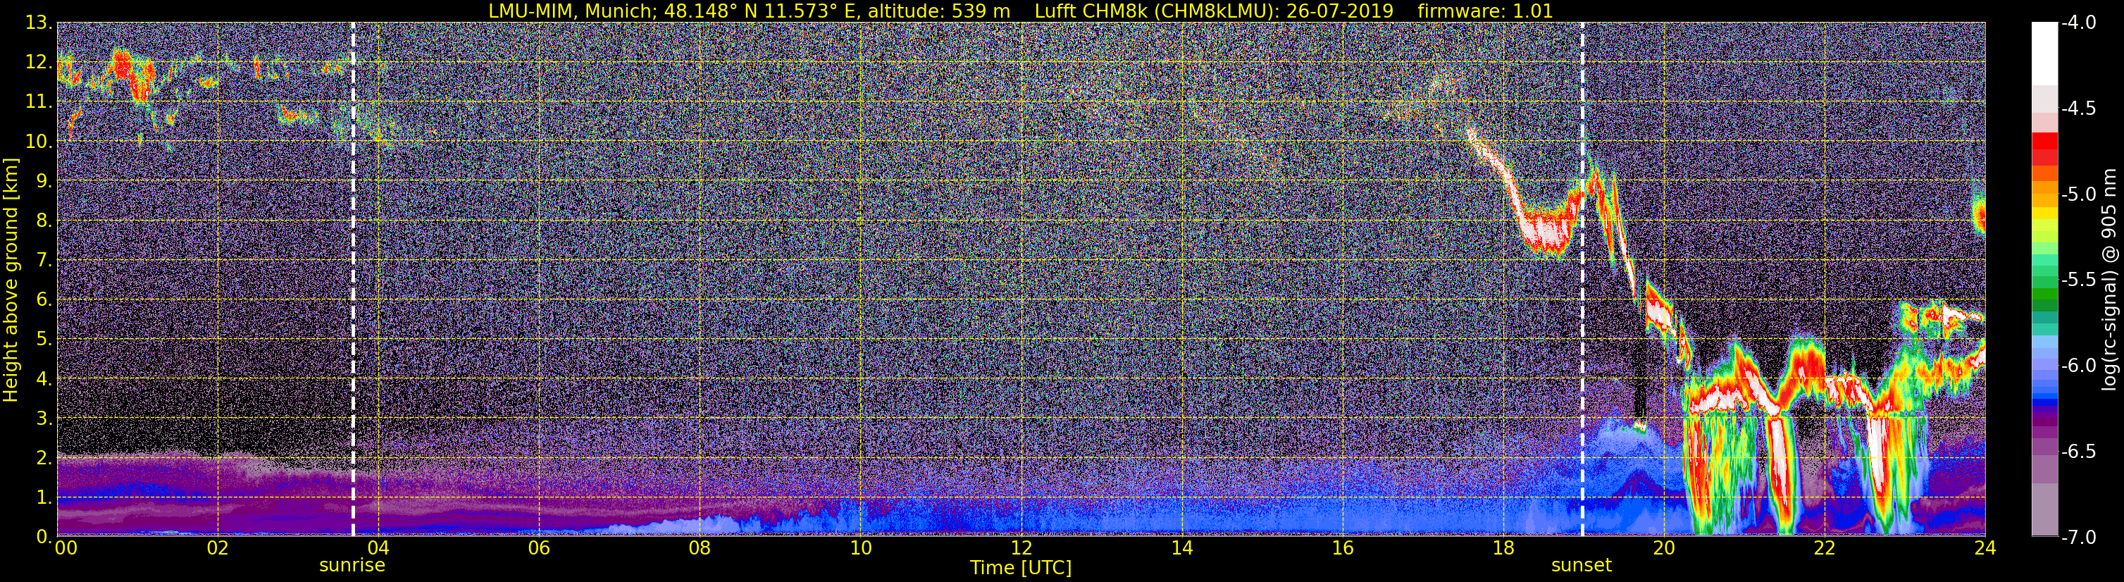Click the yellow segment of the colorbar
Viewport: 2124px width, 582px height.
click(x=2044, y=214)
